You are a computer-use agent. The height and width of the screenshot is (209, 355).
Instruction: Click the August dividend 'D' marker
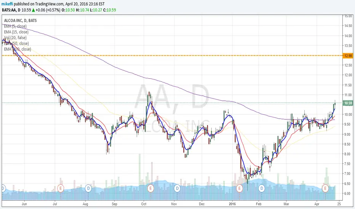tap(88, 188)
